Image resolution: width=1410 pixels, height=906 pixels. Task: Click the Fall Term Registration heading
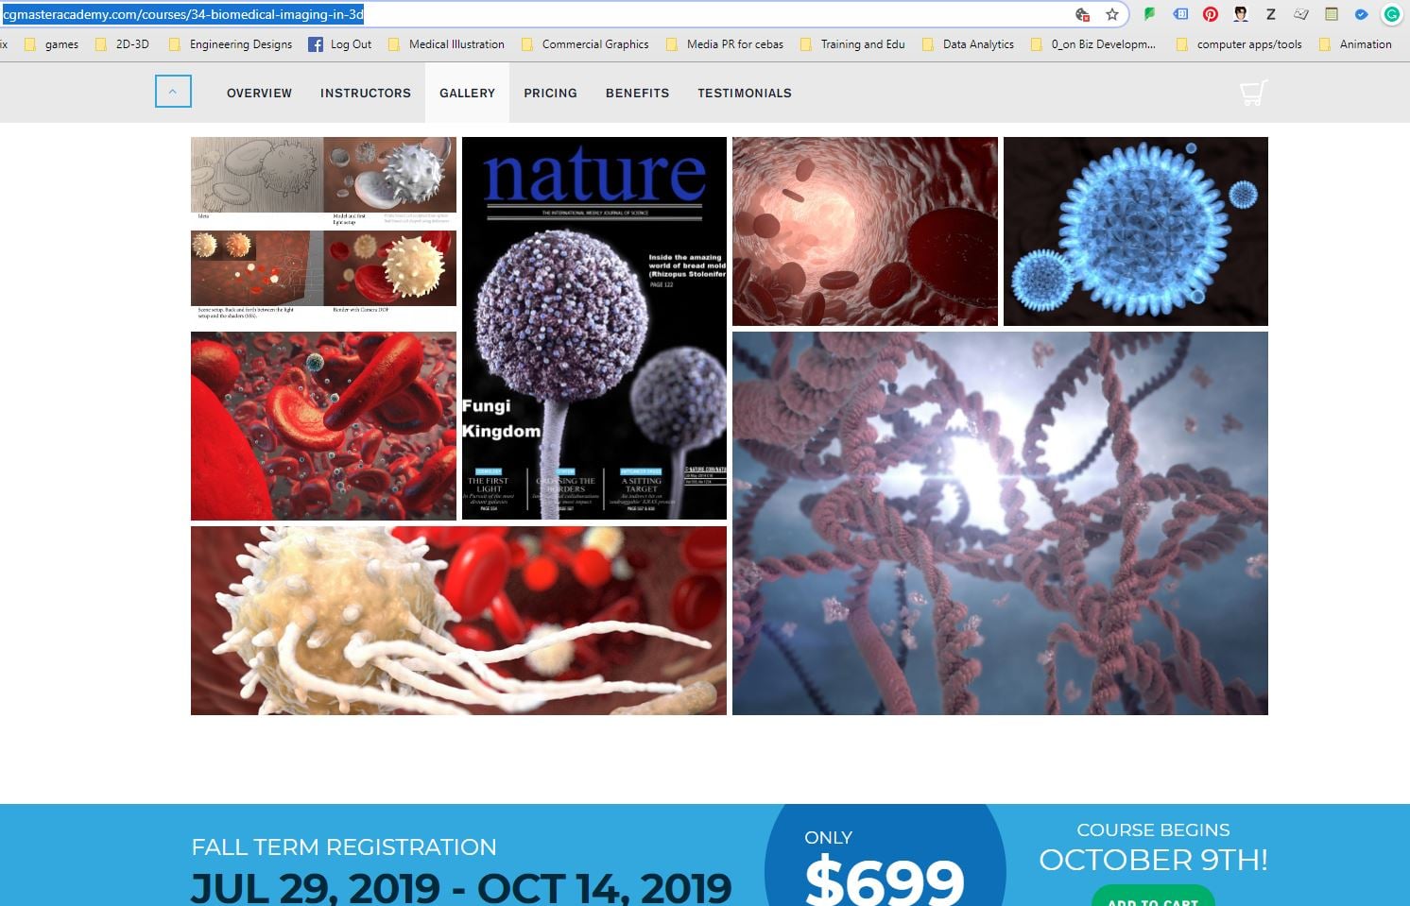coord(344,846)
